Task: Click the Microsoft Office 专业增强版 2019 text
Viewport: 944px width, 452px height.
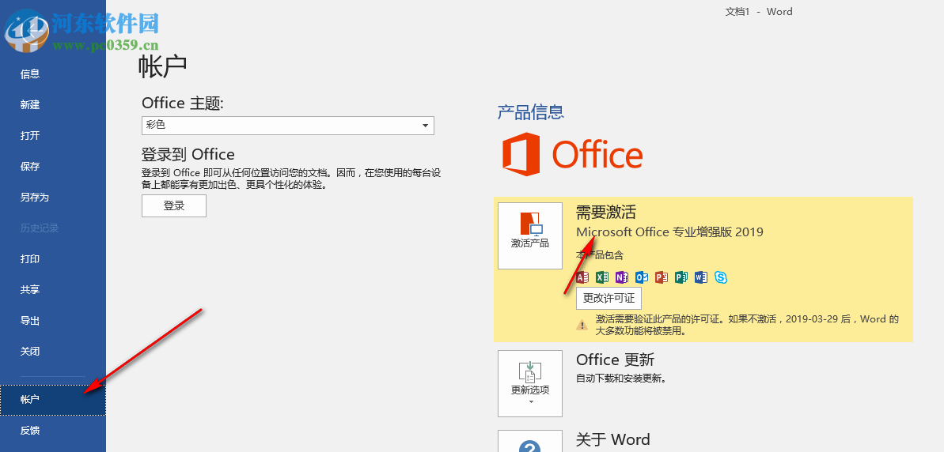Action: [669, 232]
